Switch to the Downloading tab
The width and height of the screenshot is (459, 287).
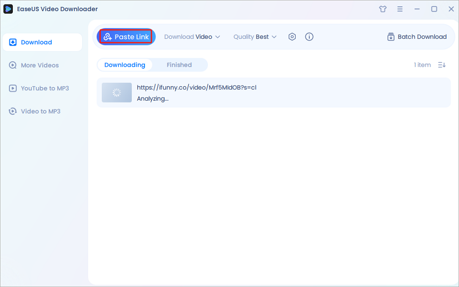pyautogui.click(x=125, y=65)
